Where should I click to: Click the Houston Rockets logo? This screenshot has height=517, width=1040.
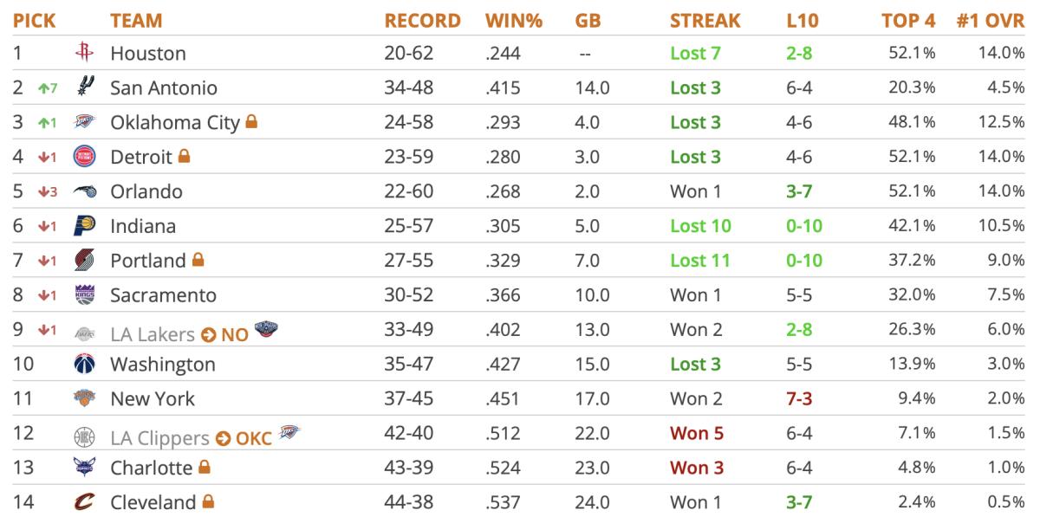84,53
